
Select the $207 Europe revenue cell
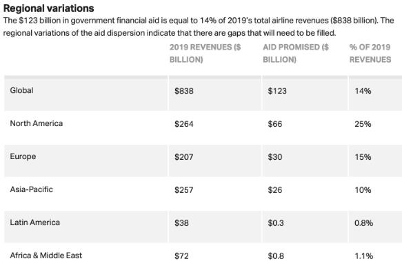pos(184,157)
